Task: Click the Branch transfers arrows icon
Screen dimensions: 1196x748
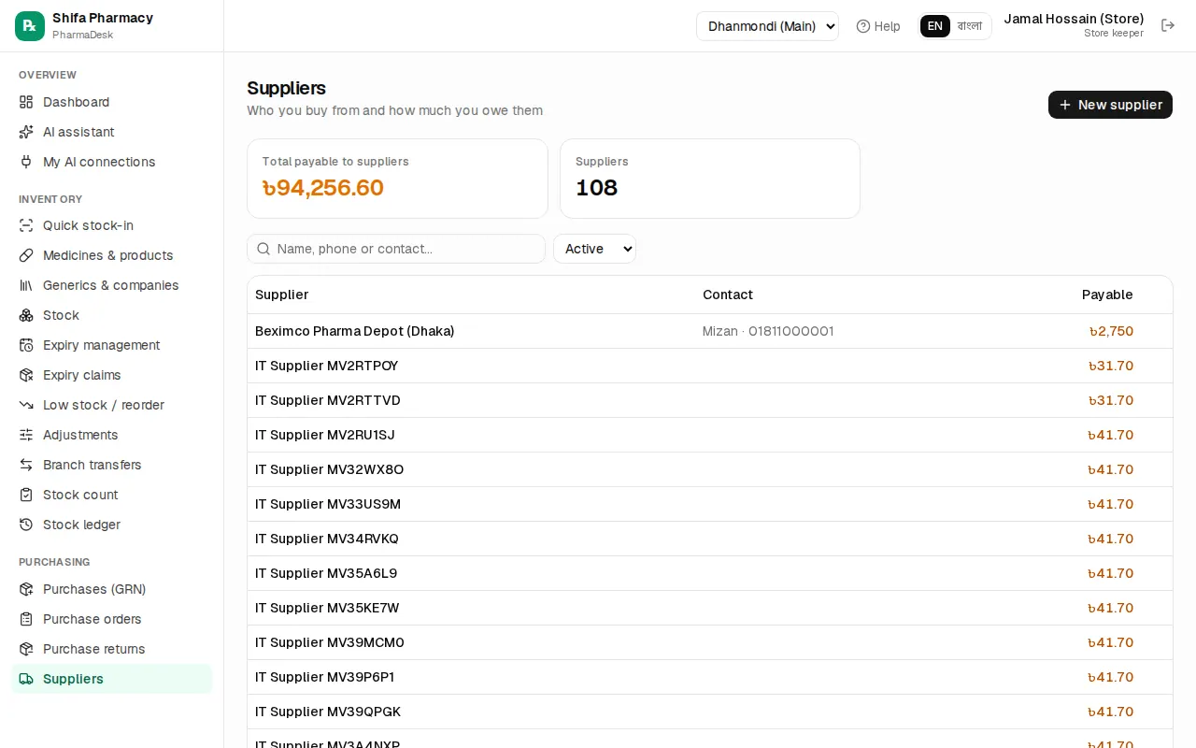Action: (26, 465)
